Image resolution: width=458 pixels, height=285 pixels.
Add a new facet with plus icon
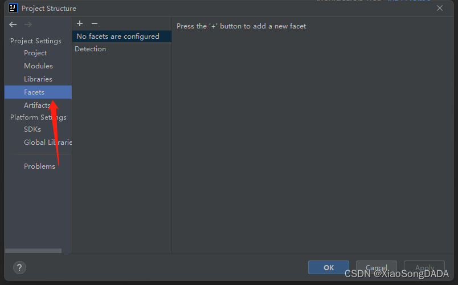(80, 23)
